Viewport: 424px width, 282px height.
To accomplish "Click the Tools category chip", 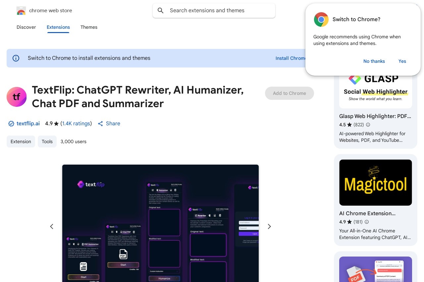I will (x=47, y=141).
